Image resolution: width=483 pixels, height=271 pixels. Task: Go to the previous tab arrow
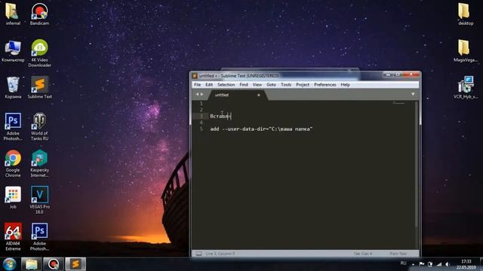[197, 94]
